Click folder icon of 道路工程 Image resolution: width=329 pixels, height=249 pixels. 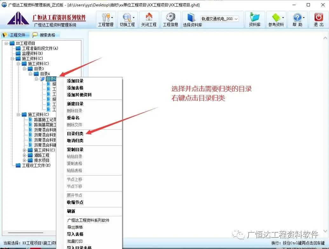31,155
